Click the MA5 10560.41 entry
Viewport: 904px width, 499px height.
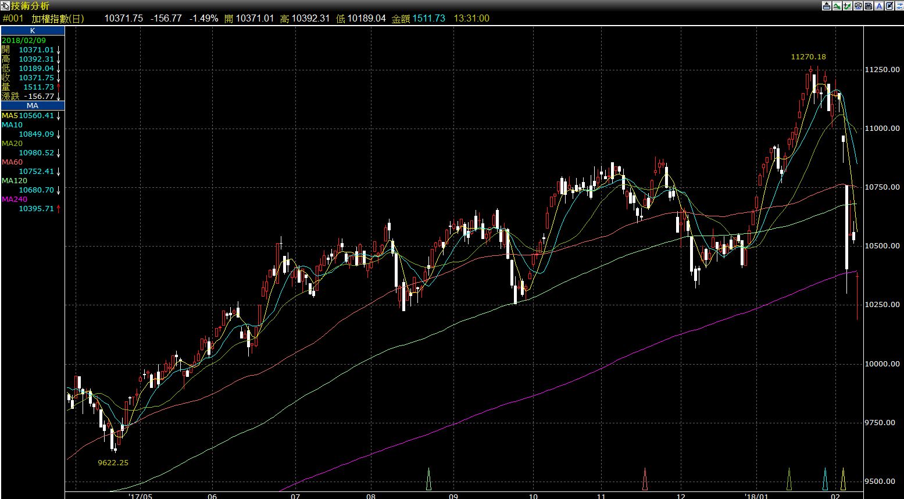click(31, 116)
